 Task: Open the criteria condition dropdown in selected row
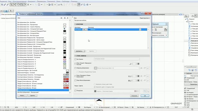coord(85,30)
